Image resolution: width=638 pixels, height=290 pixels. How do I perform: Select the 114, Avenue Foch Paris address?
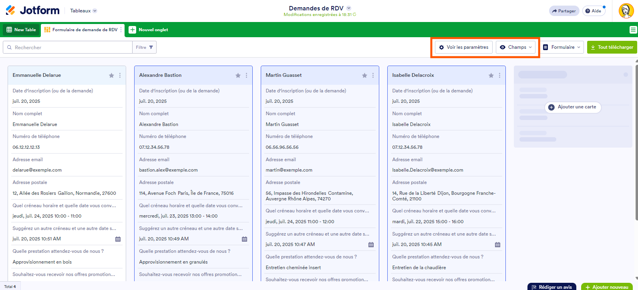[186, 193]
